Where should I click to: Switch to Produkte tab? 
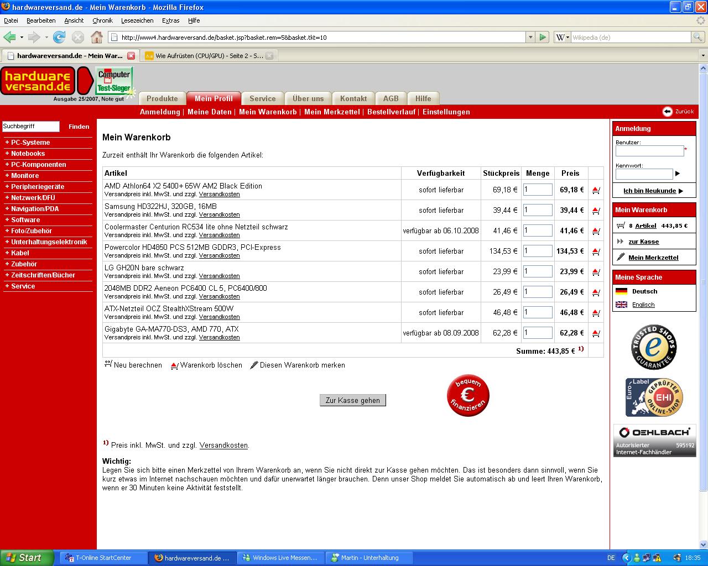(162, 98)
